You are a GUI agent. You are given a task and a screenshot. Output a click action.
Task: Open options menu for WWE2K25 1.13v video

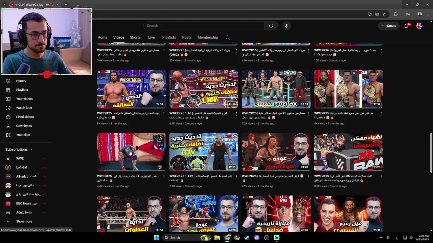point(236,177)
